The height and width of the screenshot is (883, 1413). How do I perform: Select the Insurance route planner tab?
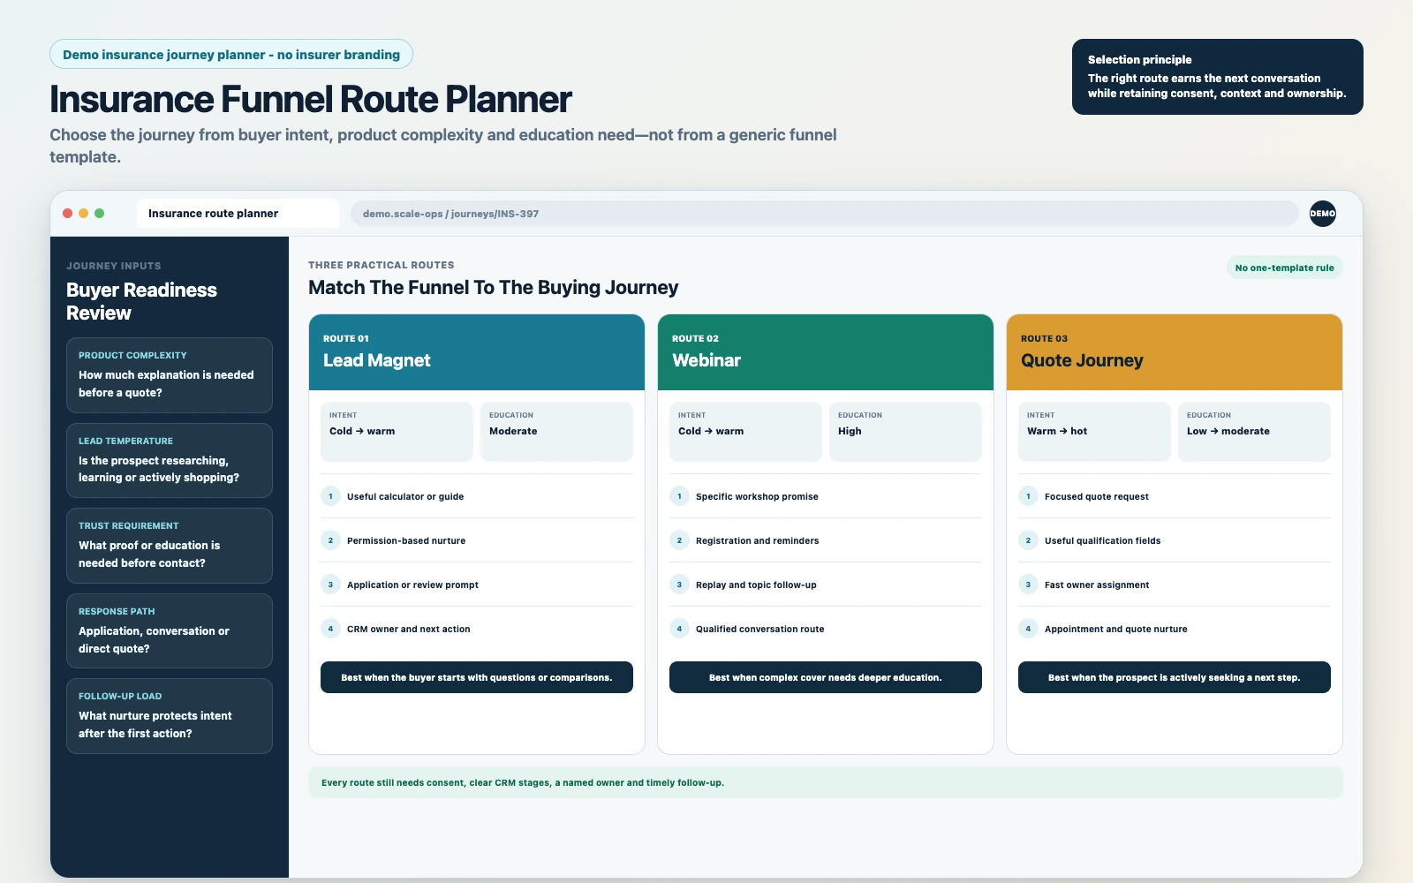point(238,214)
